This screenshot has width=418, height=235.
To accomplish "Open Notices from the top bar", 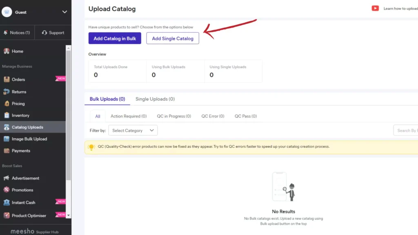I will pyautogui.click(x=17, y=32).
